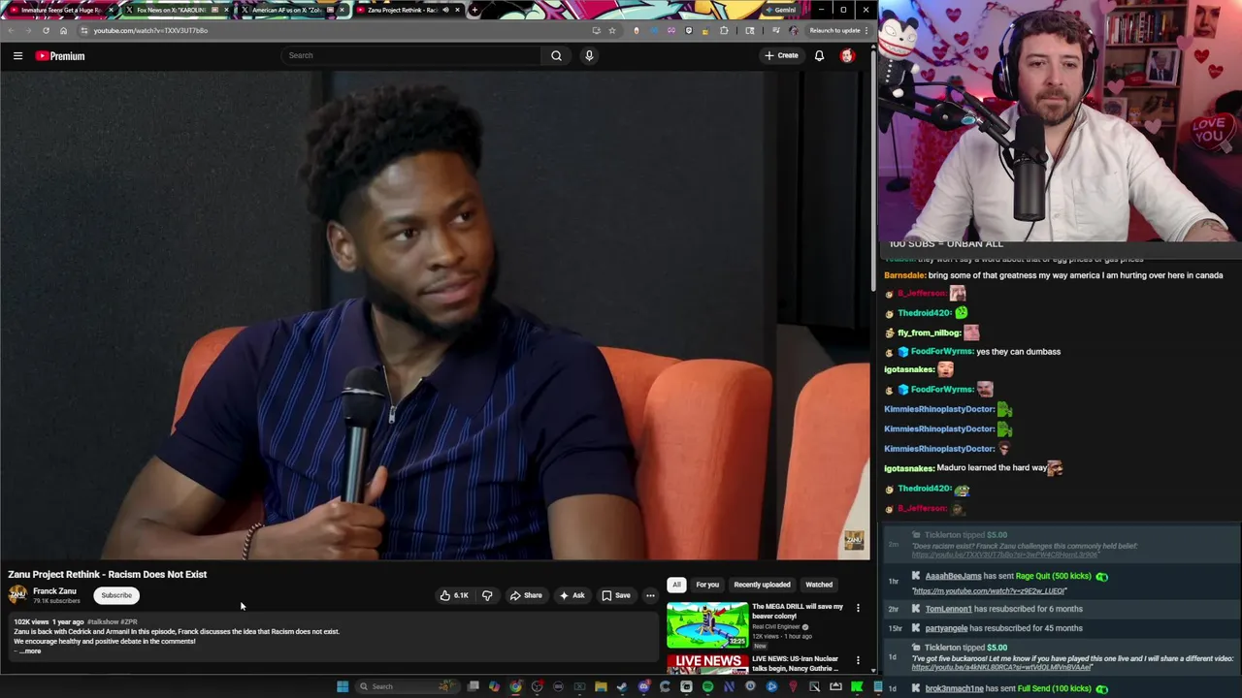
Task: Open options for LIVE NEWS video
Action: (858, 660)
